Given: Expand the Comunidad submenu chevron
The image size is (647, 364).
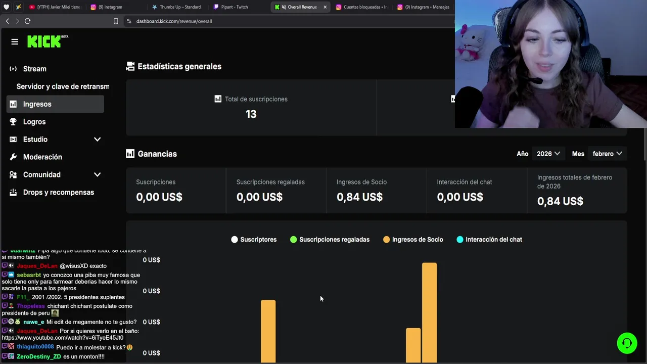Looking at the screenshot, I should (98, 175).
